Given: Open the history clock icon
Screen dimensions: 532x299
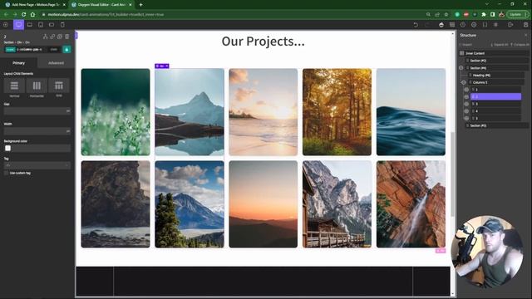Looking at the screenshot, I should [x=463, y=25].
